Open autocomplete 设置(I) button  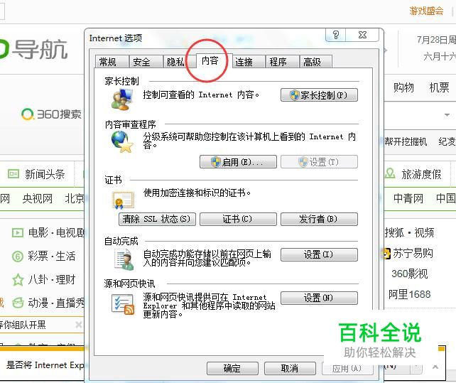point(319,254)
